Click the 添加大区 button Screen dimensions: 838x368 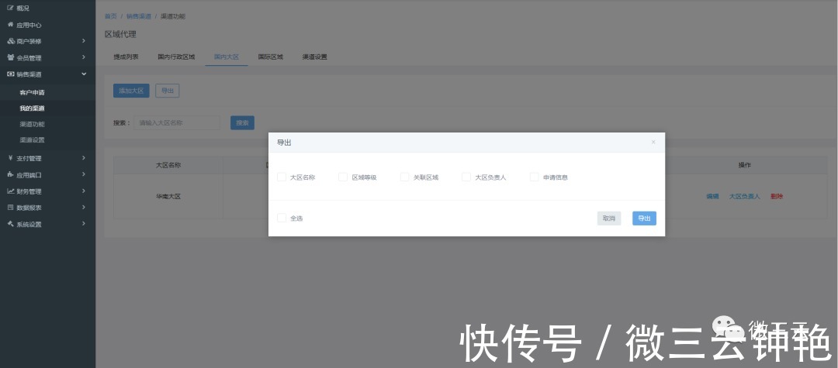131,91
